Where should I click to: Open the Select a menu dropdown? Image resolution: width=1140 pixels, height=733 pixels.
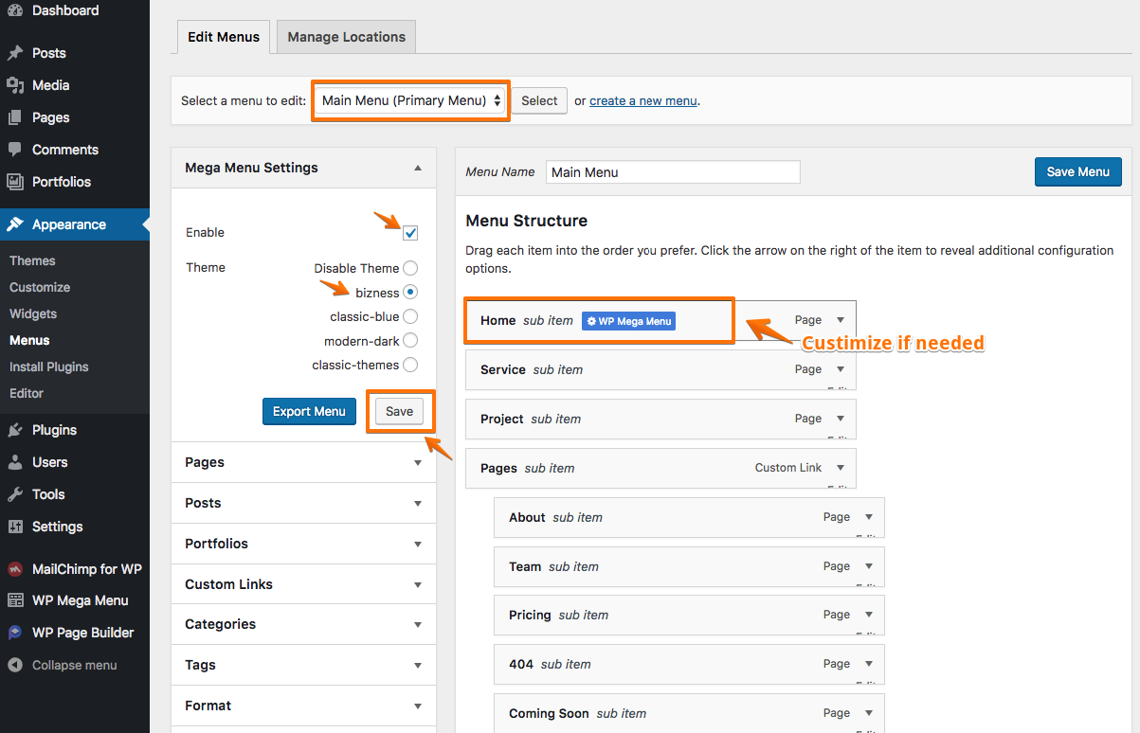coord(411,100)
